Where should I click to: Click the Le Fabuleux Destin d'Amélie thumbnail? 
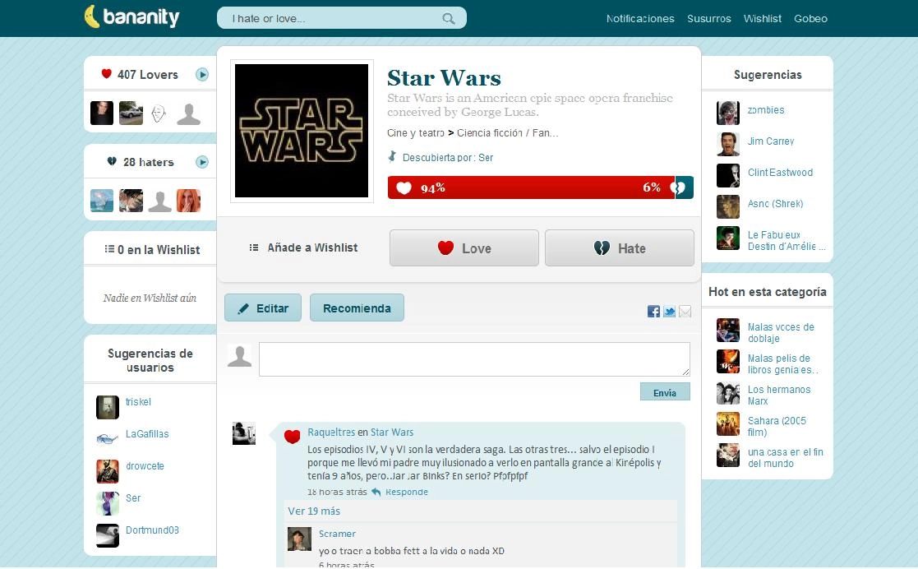coord(728,238)
